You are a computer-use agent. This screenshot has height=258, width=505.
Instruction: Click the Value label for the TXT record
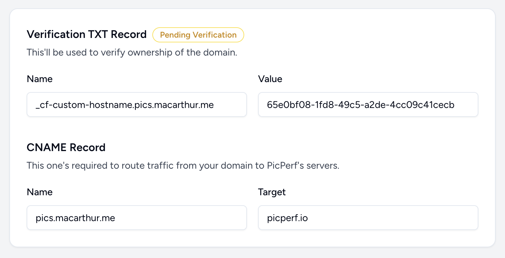(x=270, y=79)
